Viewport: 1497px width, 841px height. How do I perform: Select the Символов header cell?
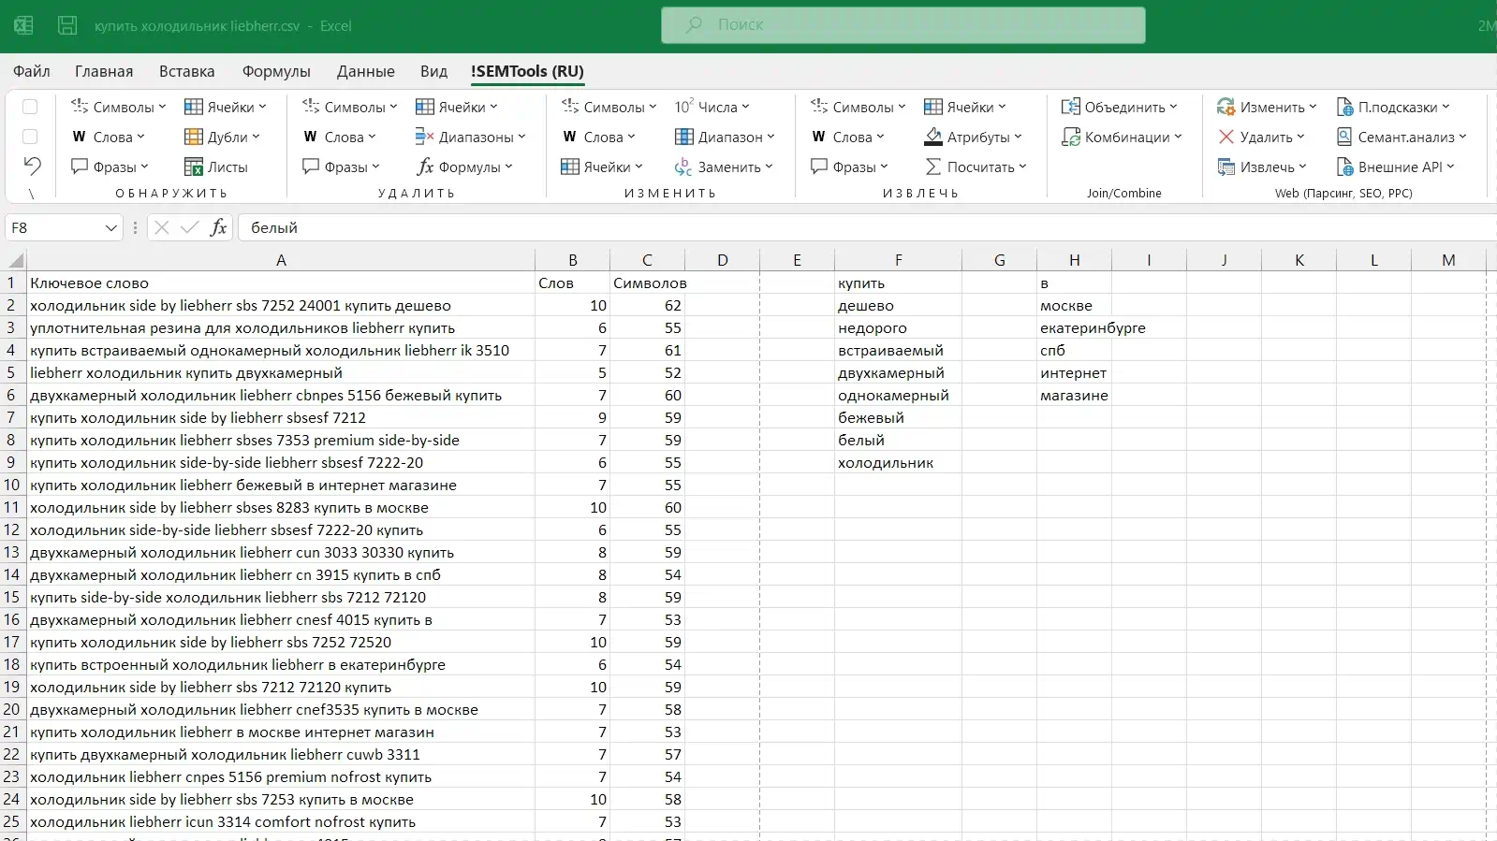pyautogui.click(x=647, y=283)
